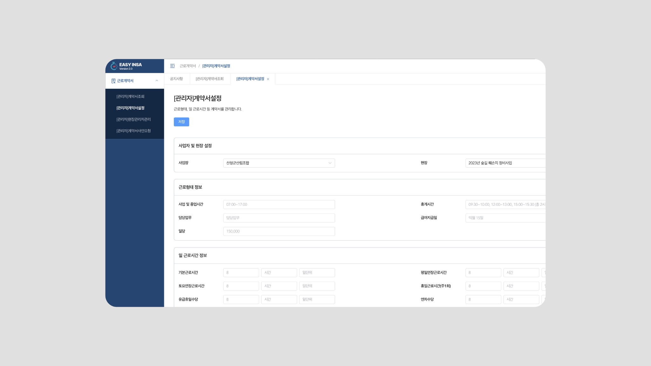Switch to the 공지사항 tab

[176, 79]
